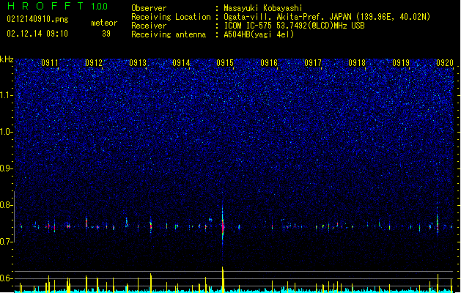Click the 0914 time marker
This screenshot has height=293, width=461.
(181, 63)
